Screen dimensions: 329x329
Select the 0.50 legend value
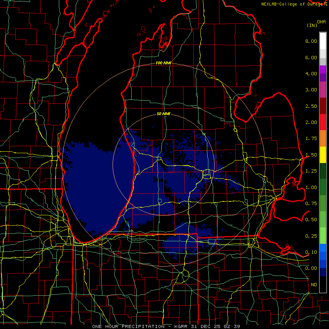coord(311,220)
